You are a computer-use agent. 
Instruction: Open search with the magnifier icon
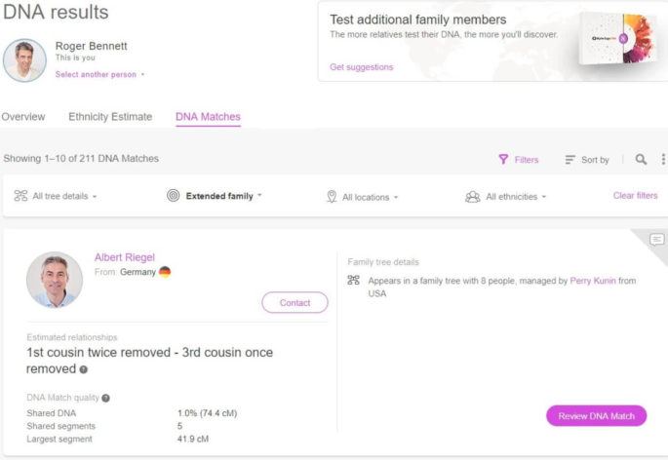641,159
